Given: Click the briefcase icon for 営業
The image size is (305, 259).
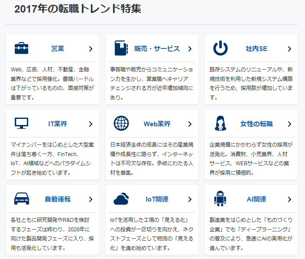Looking at the screenshot, I should tap(21, 48).
